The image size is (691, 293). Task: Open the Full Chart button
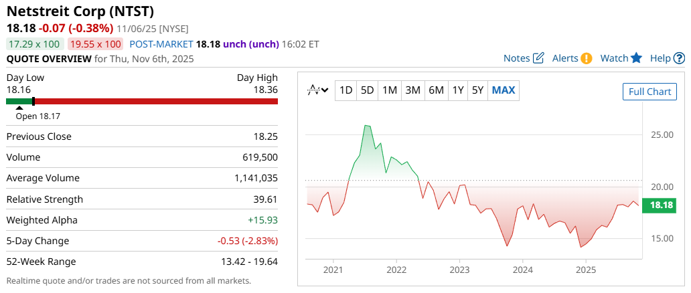pos(649,92)
